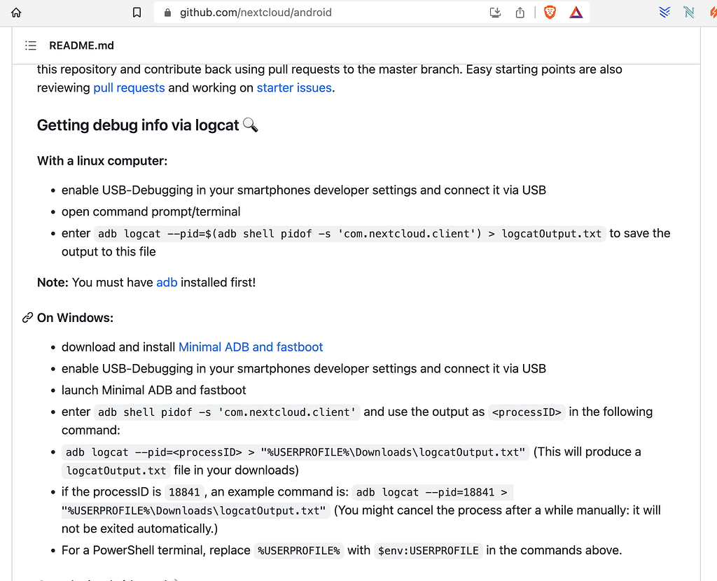Viewport: 717px width, 581px height.
Task: Follow the starter issues link
Action: click(293, 87)
